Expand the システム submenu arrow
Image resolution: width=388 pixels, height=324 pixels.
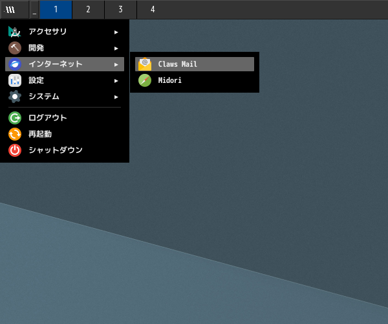[116, 97]
